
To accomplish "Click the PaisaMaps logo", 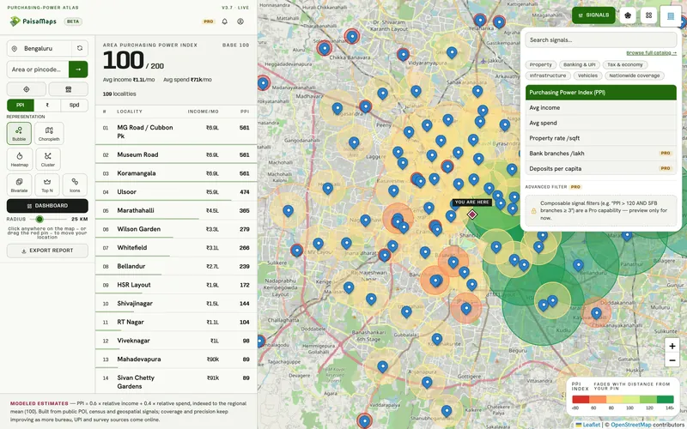I will (33, 21).
